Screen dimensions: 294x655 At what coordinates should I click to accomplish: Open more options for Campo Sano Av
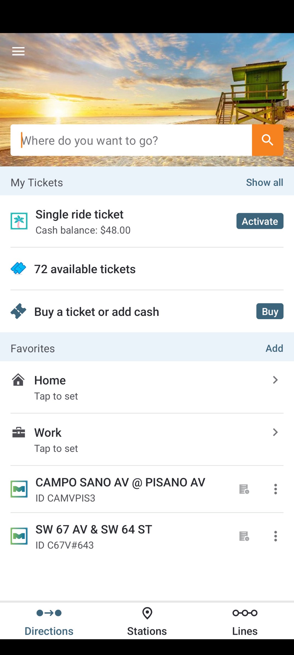275,489
